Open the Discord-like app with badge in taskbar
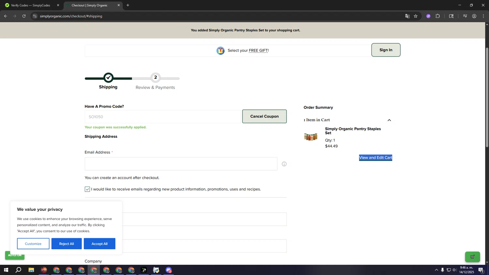Viewport: 489px width, 275px height. tap(169, 270)
